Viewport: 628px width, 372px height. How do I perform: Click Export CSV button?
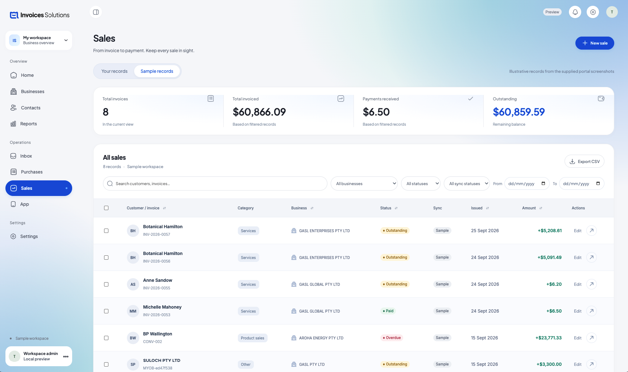(584, 162)
